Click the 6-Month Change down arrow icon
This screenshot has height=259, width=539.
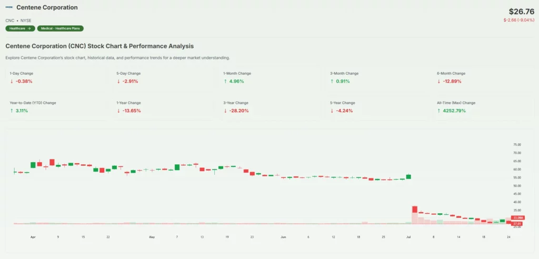[x=439, y=82]
